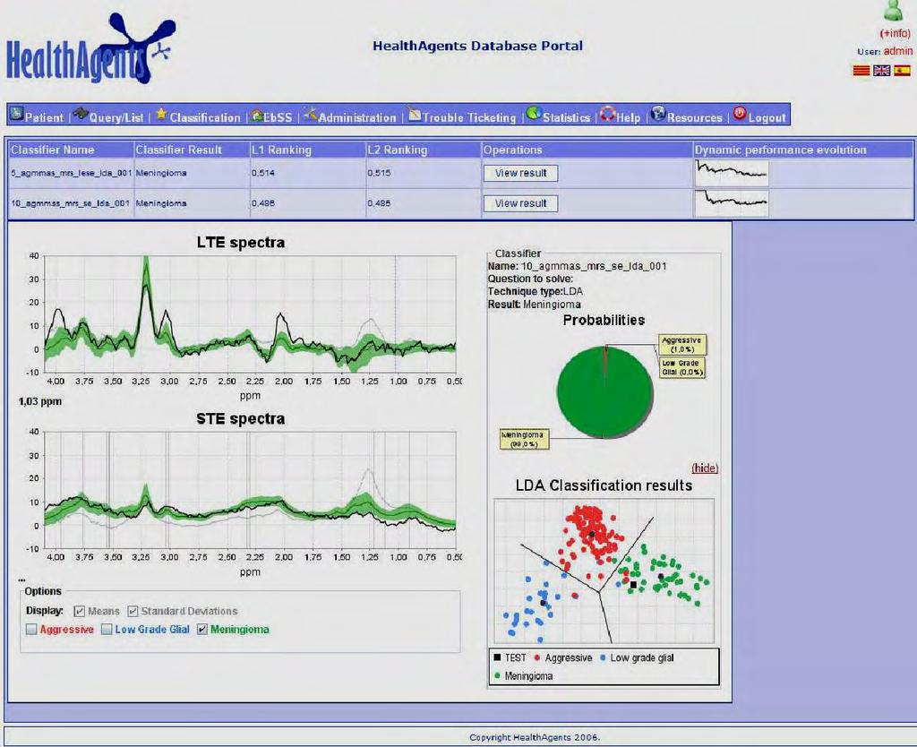This screenshot has height=747, width=917.
Task: View result for 5_agmmas_mrs_lese_lda_001
Action: click(520, 173)
